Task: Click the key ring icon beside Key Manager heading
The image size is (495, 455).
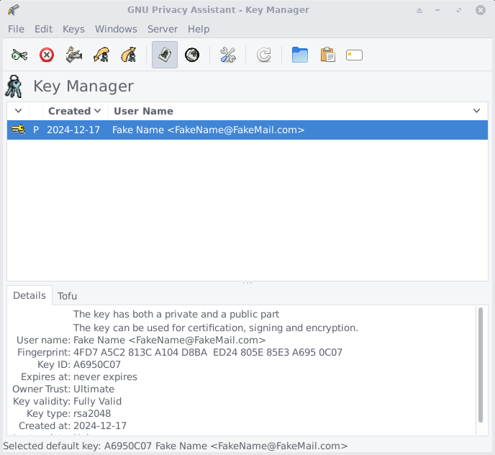Action: [x=14, y=86]
